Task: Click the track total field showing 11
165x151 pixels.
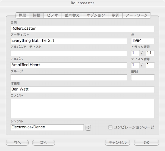Action: pos(150,53)
